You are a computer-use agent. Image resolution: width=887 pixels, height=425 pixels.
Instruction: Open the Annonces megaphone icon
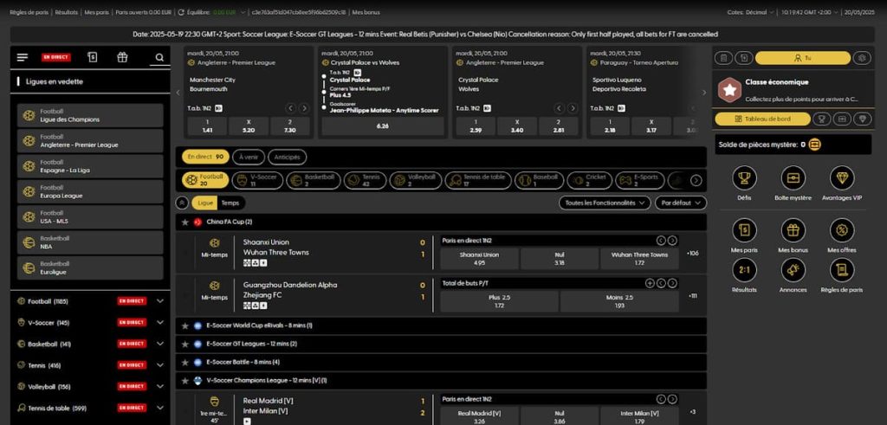(x=793, y=269)
